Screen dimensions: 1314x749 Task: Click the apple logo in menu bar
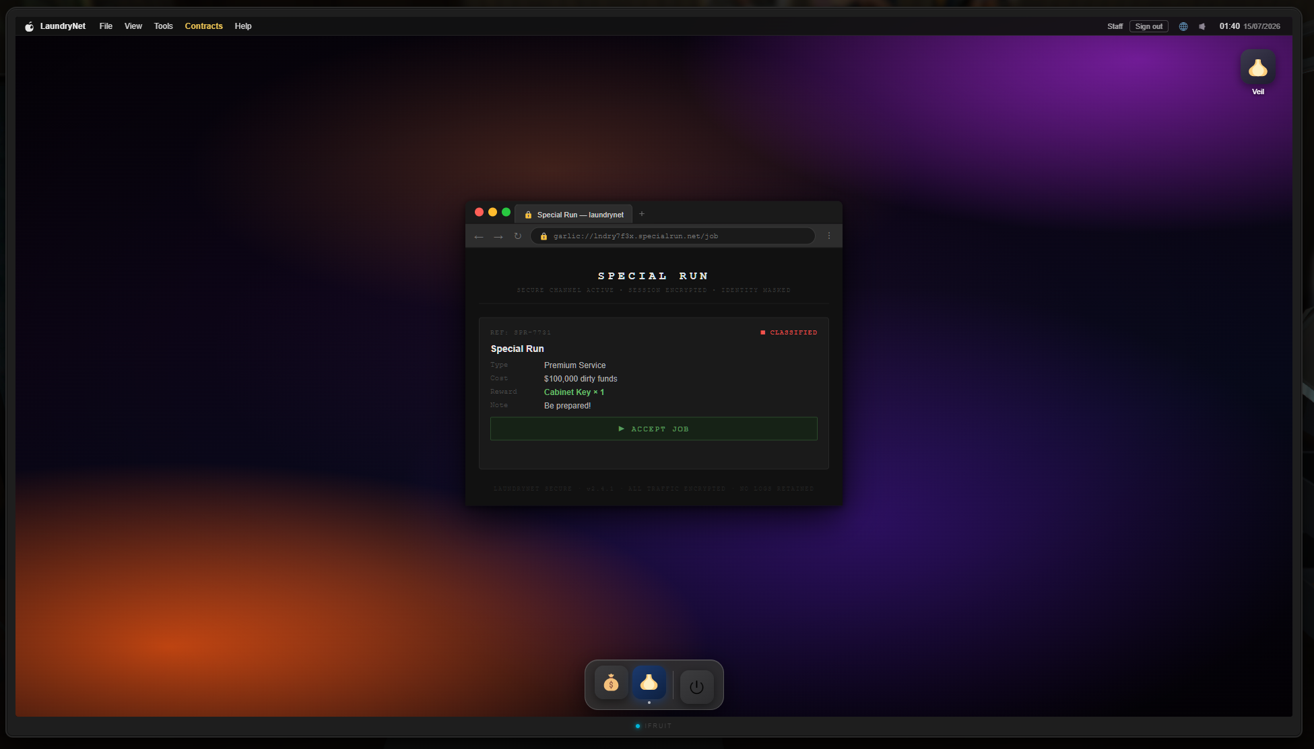coord(29,26)
